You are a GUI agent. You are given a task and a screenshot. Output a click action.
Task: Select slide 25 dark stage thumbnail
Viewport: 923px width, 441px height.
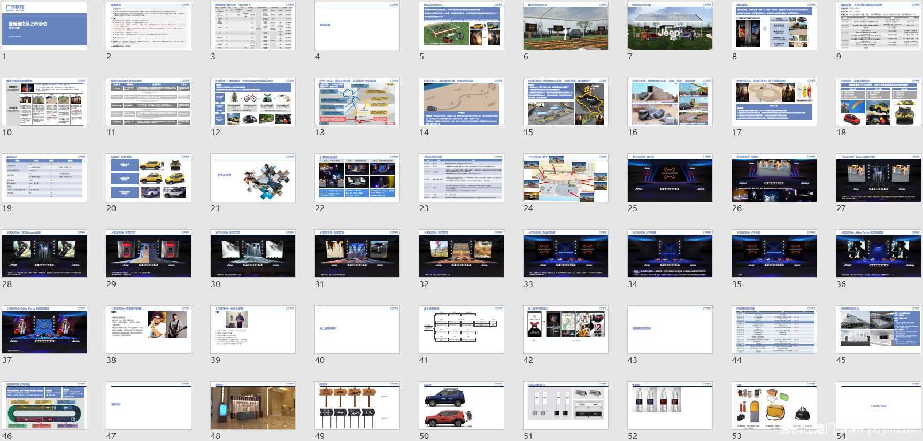[x=670, y=177]
